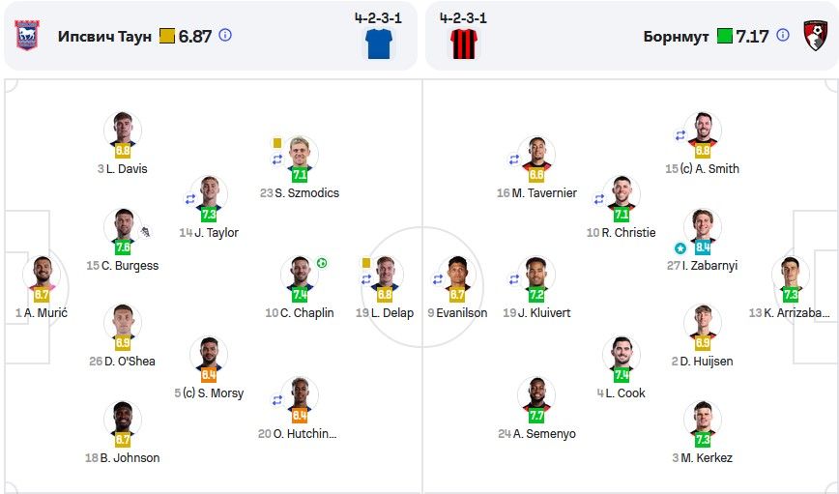Open info icon beside Ipswich 6.87 rating
Screen dimensions: 839x494
tap(225, 36)
